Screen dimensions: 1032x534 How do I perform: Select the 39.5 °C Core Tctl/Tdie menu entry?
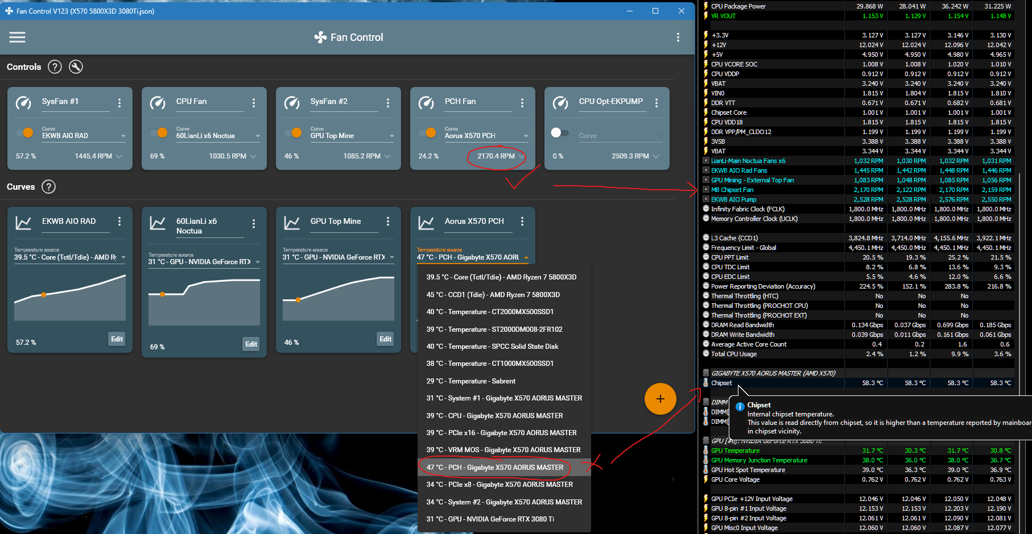point(501,277)
